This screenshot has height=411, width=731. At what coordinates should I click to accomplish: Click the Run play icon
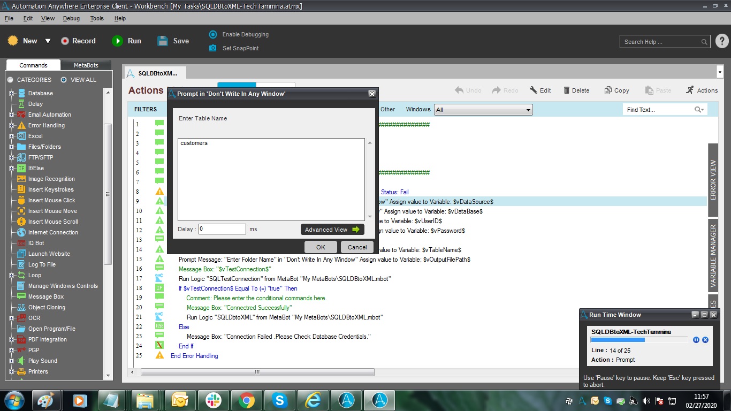pos(117,41)
